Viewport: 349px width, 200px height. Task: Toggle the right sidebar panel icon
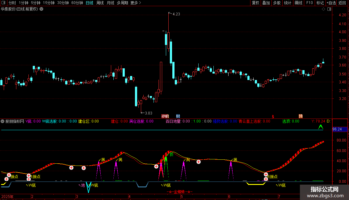[329, 9]
